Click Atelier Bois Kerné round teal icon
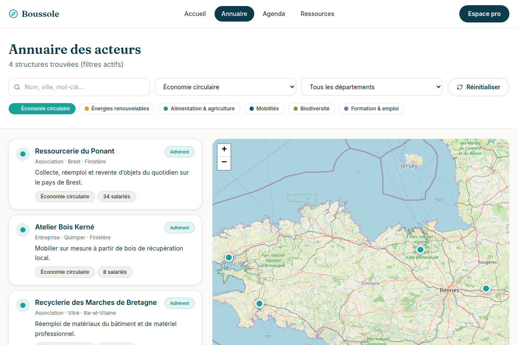The image size is (518, 345). point(23,230)
